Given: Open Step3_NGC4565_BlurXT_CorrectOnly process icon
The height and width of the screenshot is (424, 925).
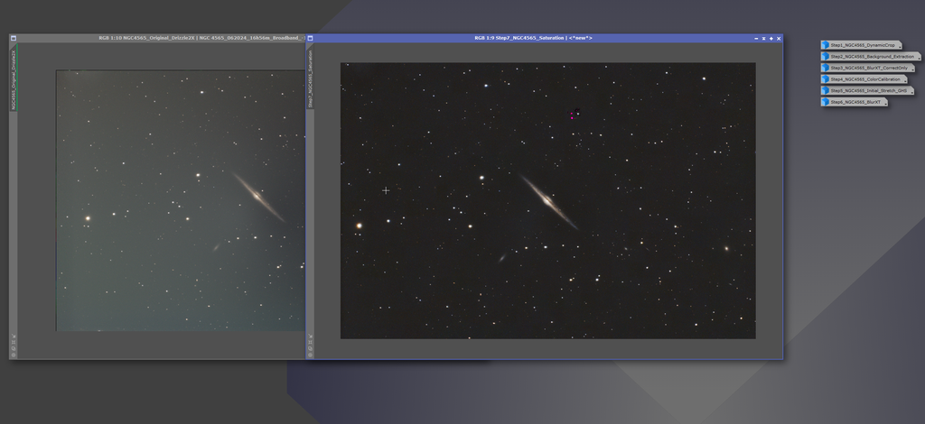Looking at the screenshot, I should click(868, 68).
